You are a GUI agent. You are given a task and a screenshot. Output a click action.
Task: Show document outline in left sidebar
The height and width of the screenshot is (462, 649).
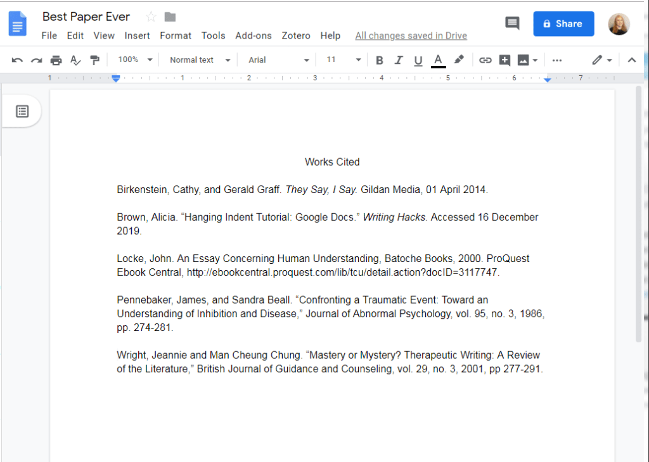[x=22, y=111]
